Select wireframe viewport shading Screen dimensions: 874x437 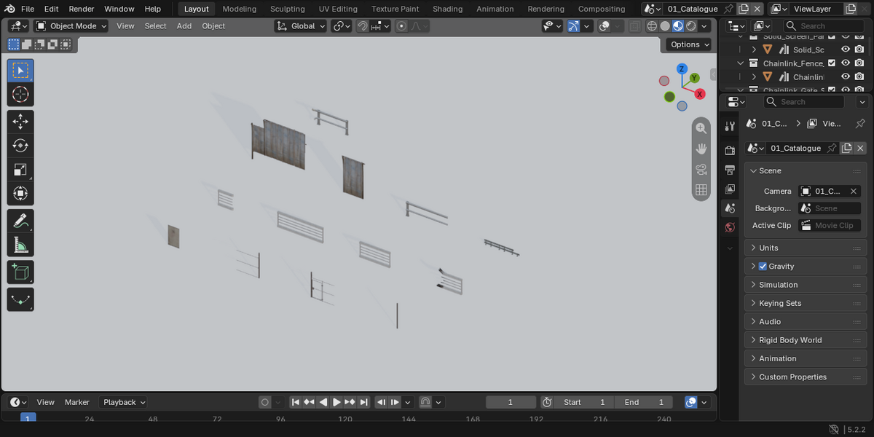click(652, 25)
